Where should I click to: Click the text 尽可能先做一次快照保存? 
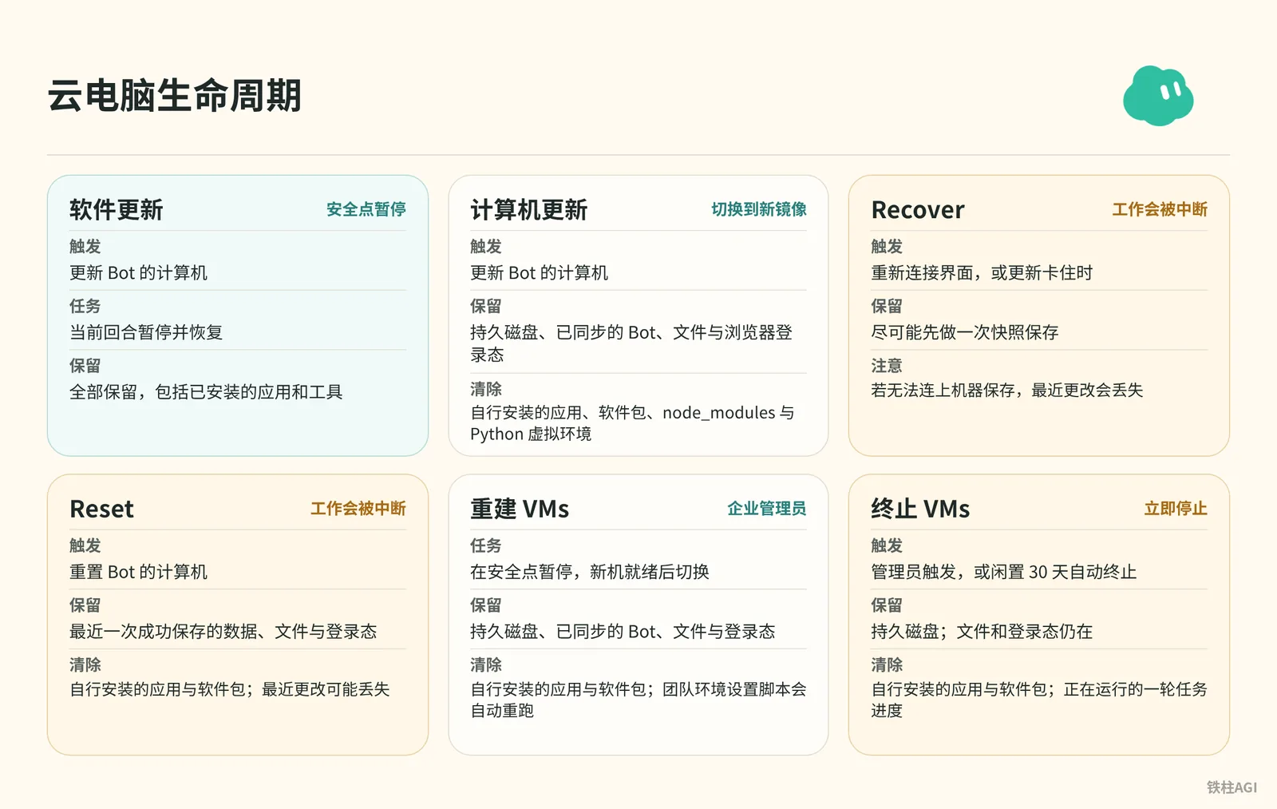965,332
